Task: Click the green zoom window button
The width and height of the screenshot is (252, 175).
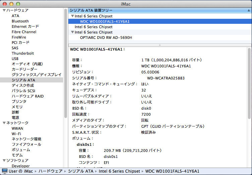Action: pos(18,4)
